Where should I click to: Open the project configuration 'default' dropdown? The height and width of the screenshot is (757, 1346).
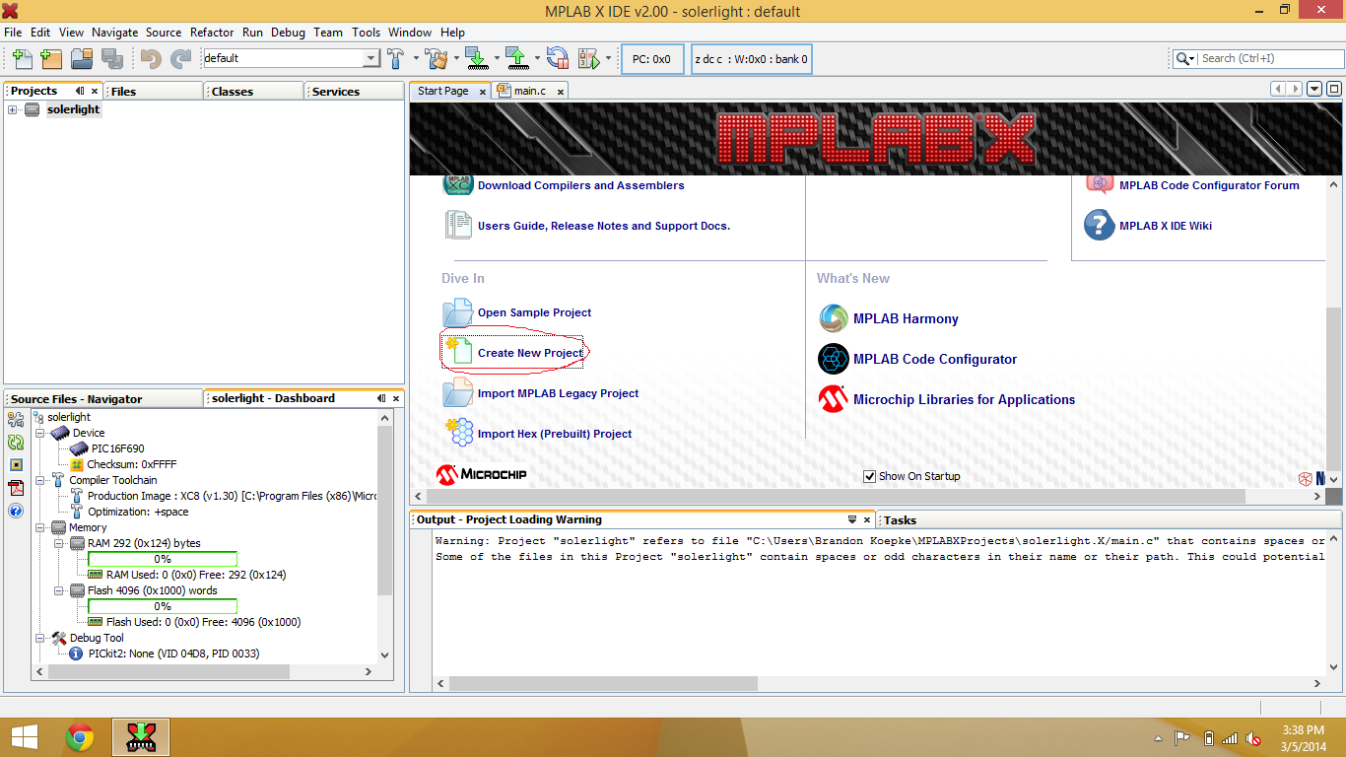pos(371,58)
